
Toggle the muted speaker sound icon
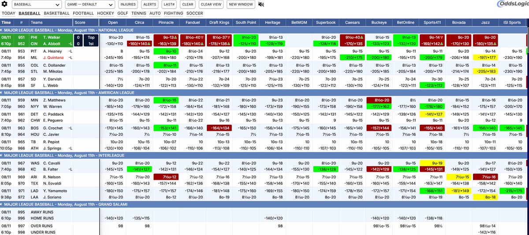click(x=261, y=4)
